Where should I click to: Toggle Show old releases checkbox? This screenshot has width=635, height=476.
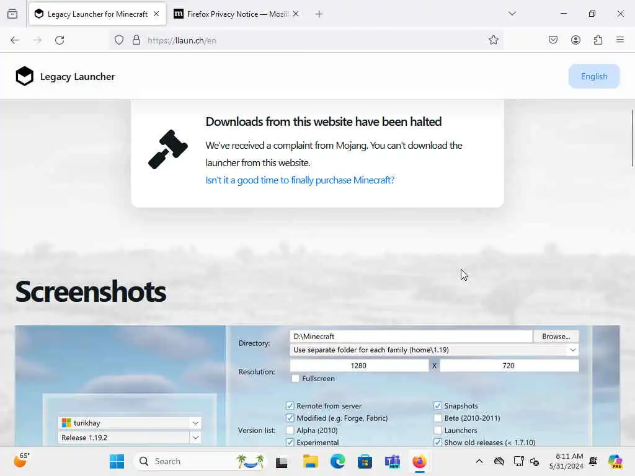pos(438,442)
